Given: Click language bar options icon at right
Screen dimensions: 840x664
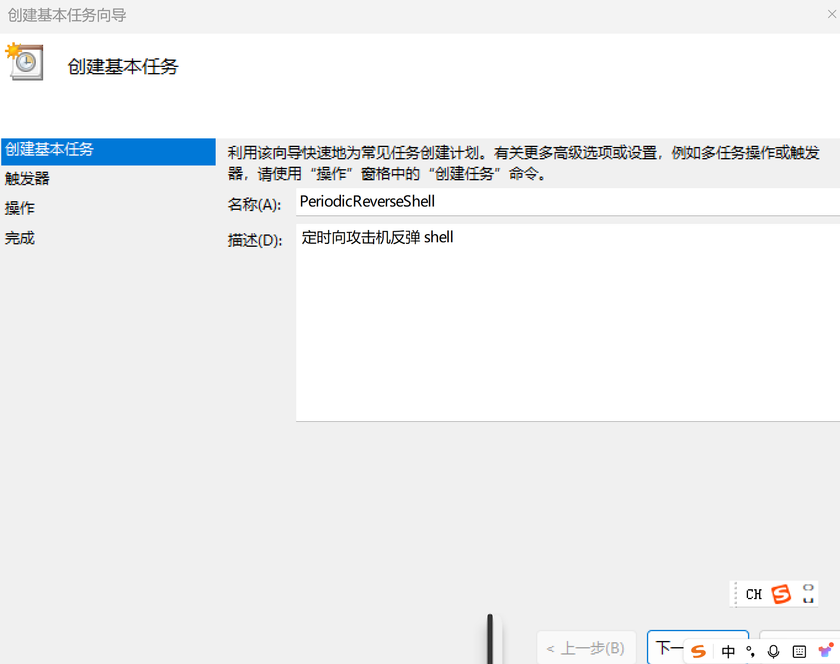Looking at the screenshot, I should [808, 594].
